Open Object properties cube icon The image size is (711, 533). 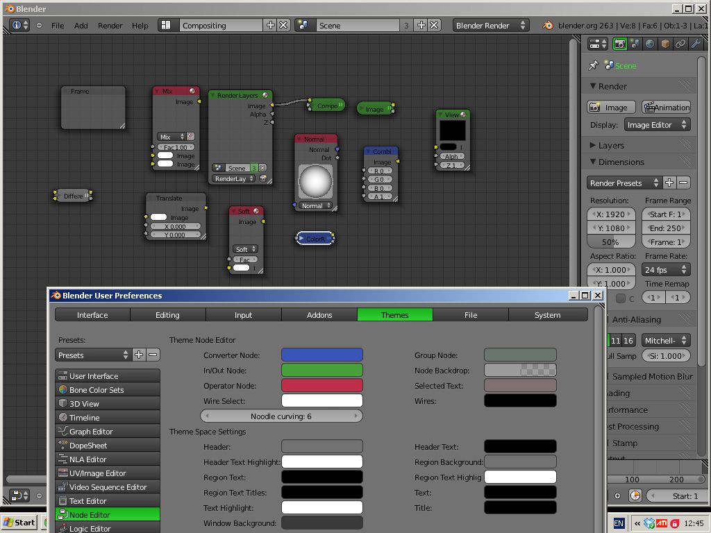coord(665,43)
